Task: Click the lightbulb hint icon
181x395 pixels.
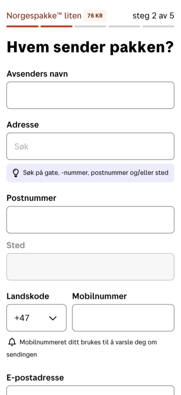Action: coord(16,173)
